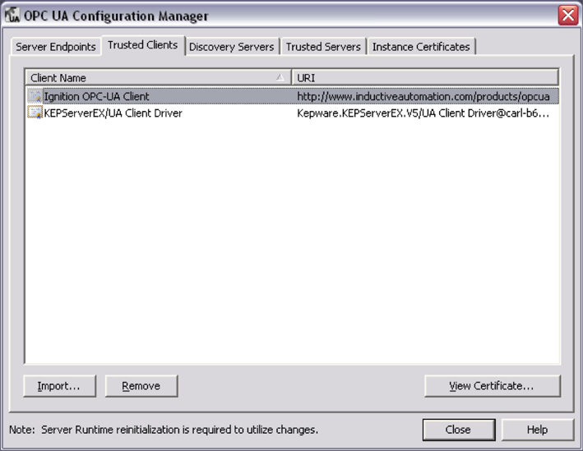Open the Server Endpoints tab
Viewport: 583px width, 451px height.
tap(56, 47)
